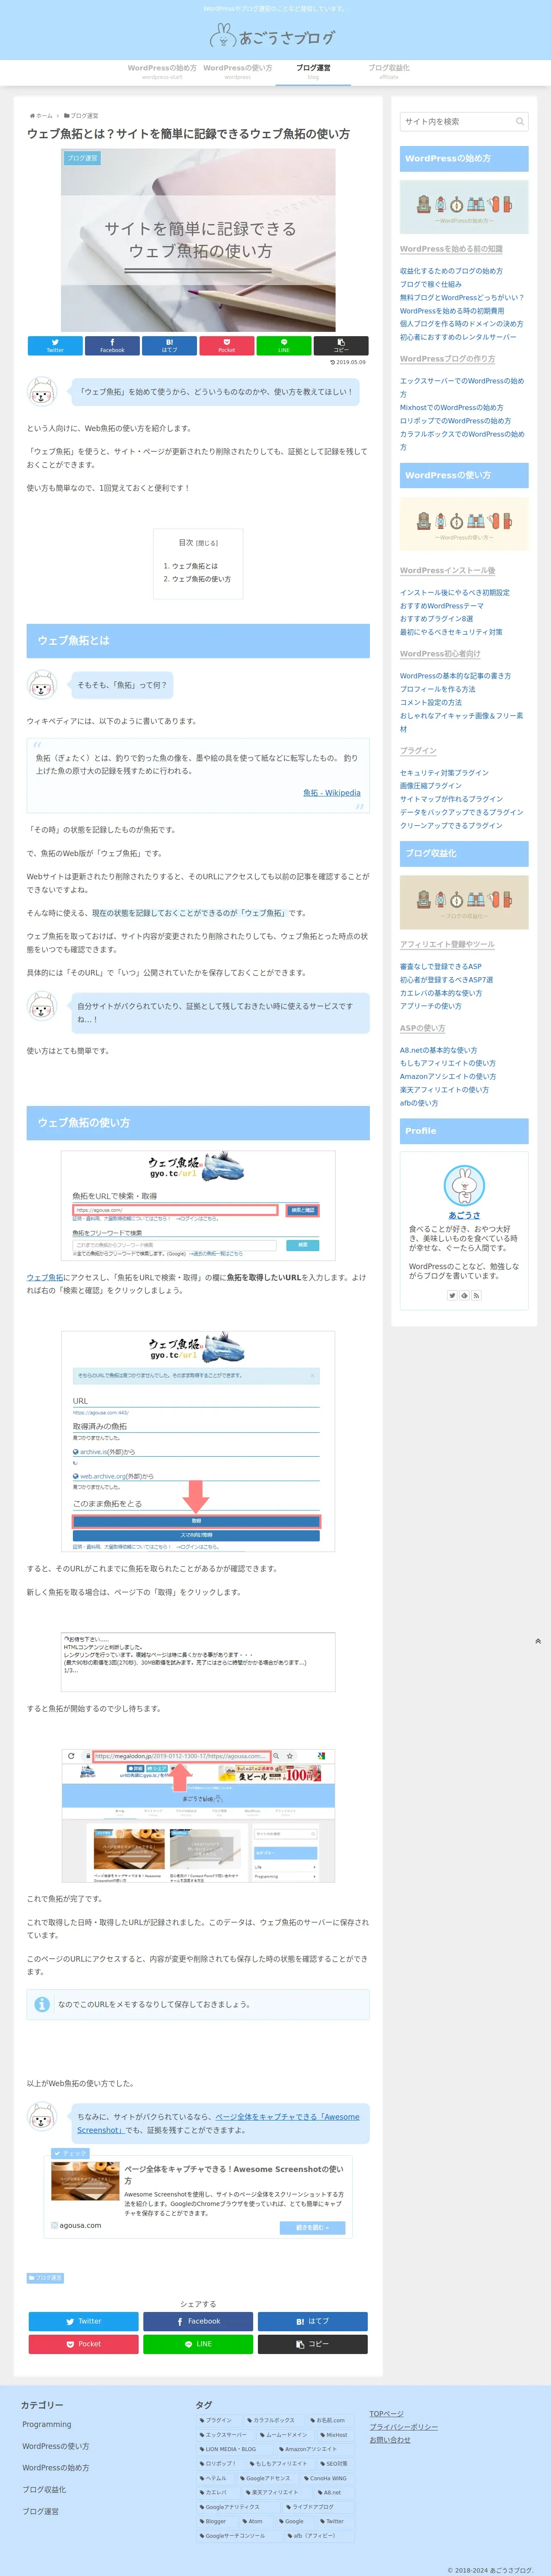The image size is (551, 2576).
Task: Click the scroll-to-top double chevron
Action: coord(538,1641)
